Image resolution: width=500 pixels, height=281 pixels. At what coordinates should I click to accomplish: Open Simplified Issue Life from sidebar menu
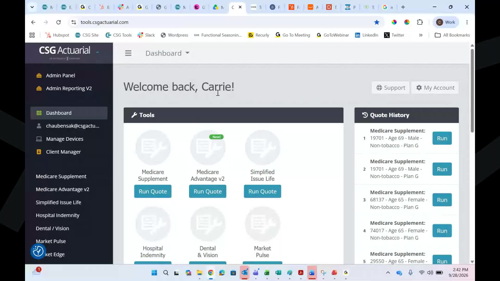click(58, 202)
